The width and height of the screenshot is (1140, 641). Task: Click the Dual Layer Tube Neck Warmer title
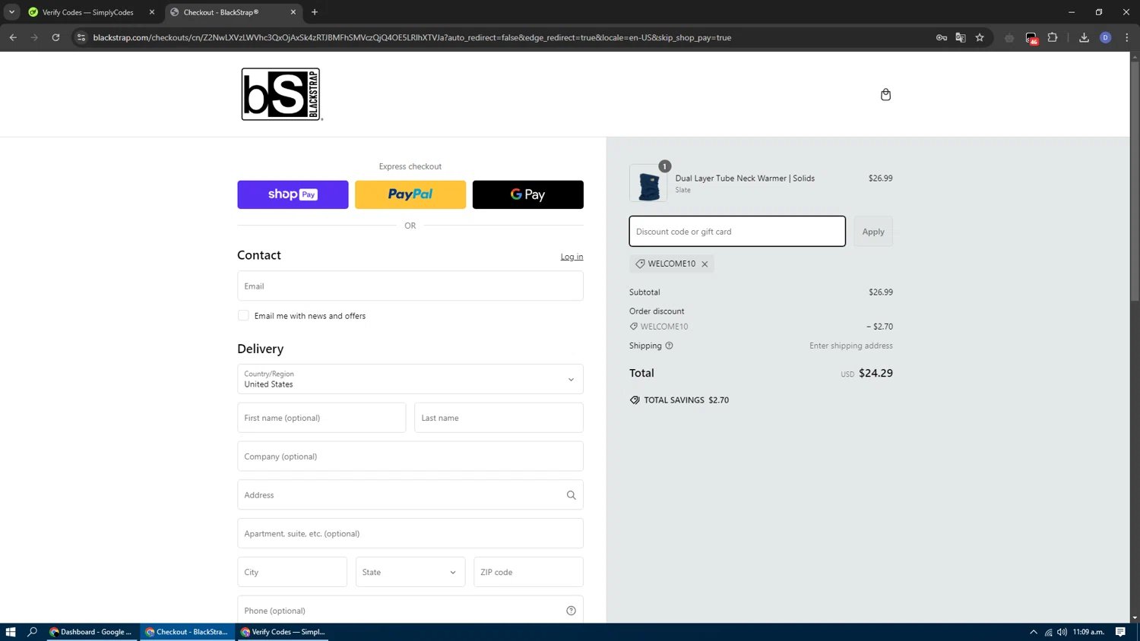[745, 178]
